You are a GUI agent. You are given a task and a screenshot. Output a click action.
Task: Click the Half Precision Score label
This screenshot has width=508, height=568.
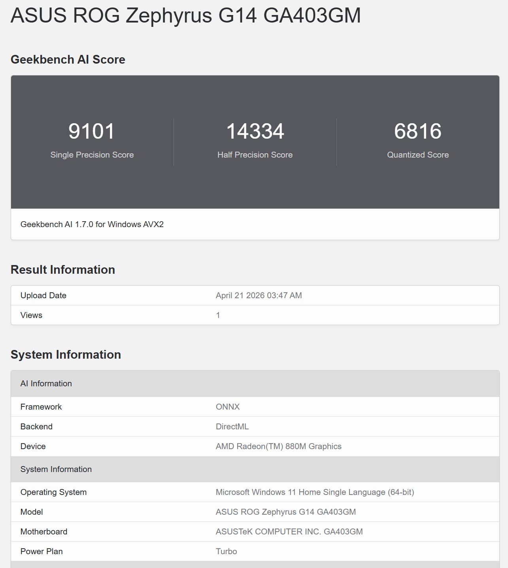255,155
